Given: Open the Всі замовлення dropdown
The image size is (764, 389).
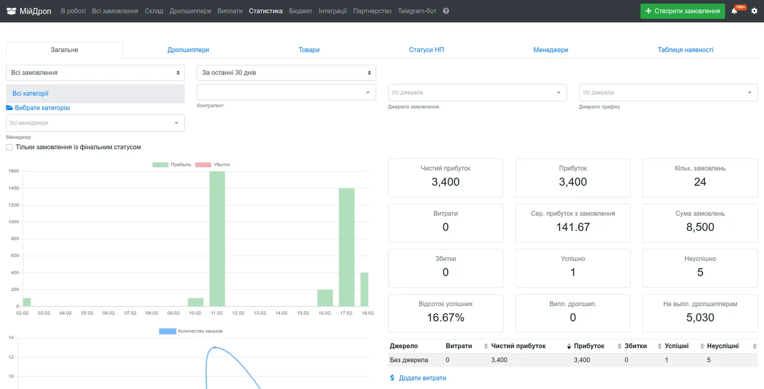Looking at the screenshot, I should click(95, 72).
